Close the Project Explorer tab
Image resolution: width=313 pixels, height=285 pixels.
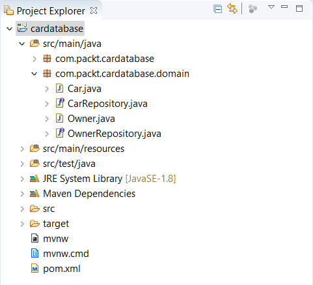tap(94, 10)
